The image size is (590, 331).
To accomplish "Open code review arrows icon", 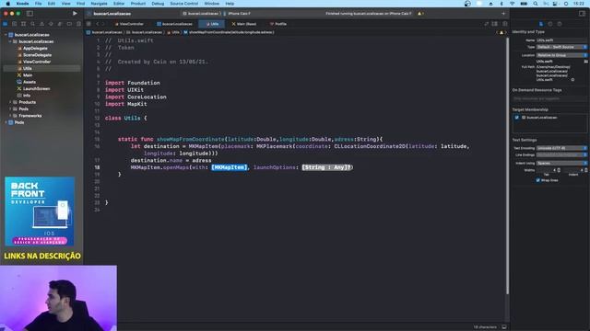I will click(x=486, y=24).
